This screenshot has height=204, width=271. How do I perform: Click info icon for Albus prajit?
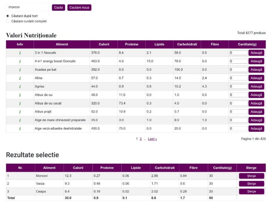tap(20, 112)
